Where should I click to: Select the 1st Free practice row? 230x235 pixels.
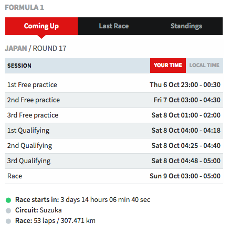coord(114,85)
